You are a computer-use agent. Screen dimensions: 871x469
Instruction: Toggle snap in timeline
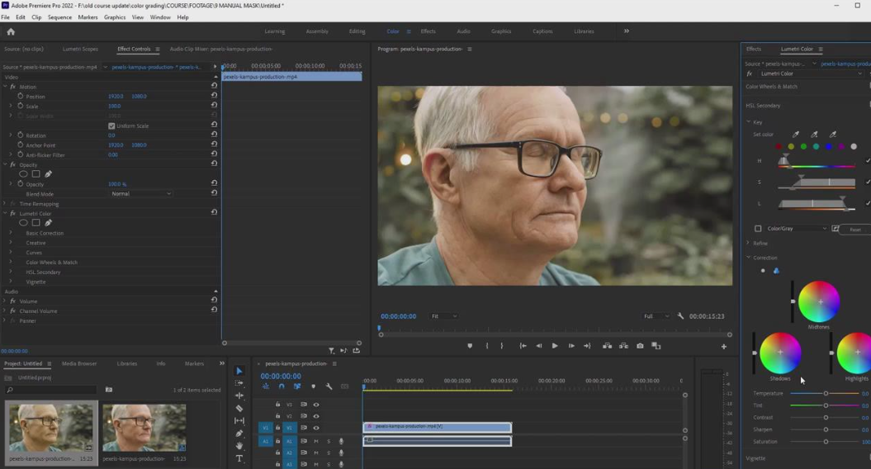click(x=282, y=386)
